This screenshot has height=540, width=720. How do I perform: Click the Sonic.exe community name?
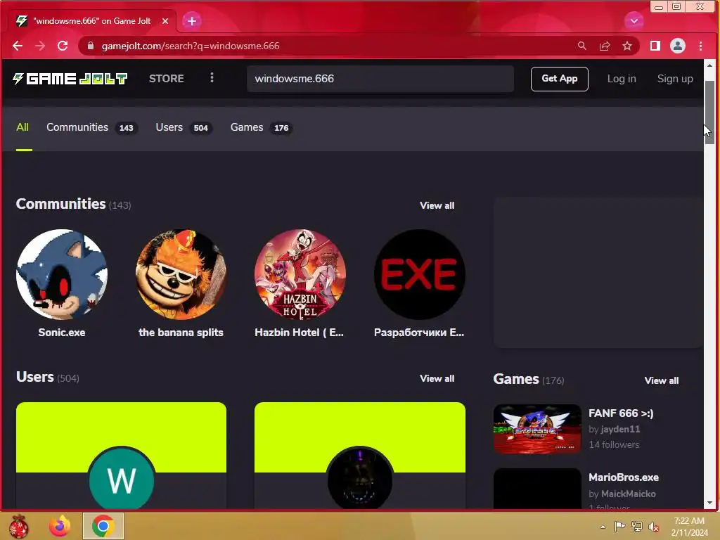tap(62, 333)
